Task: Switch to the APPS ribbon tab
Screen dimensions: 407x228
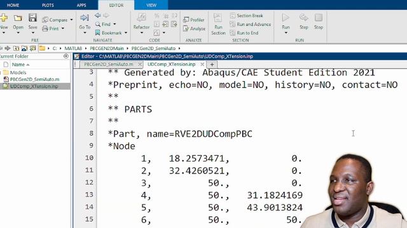Action: [x=81, y=5]
